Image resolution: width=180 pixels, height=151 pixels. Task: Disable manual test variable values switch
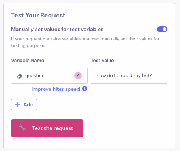pos(162,29)
